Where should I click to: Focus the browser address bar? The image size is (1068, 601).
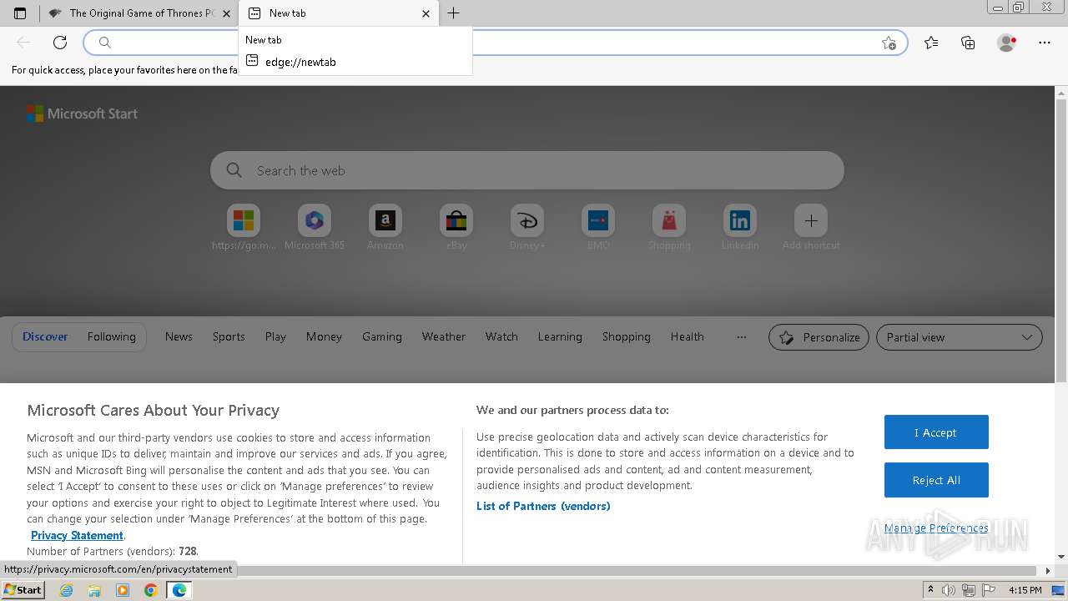click(495, 43)
